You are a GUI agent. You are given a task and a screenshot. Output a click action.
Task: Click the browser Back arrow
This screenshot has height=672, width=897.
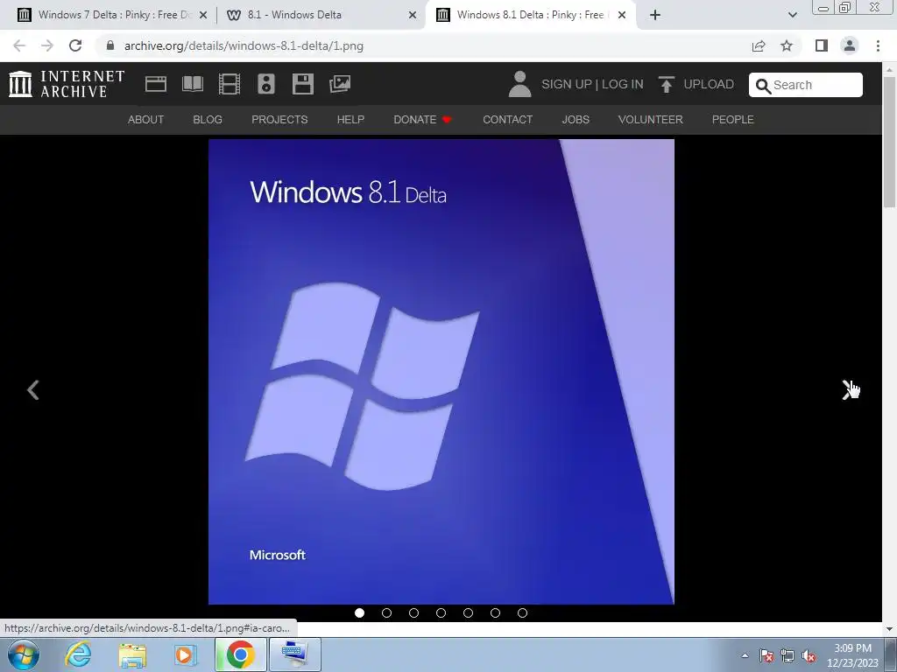coord(19,45)
